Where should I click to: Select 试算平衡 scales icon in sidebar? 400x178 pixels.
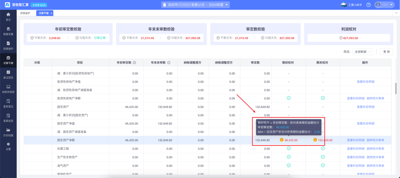coord(8,58)
